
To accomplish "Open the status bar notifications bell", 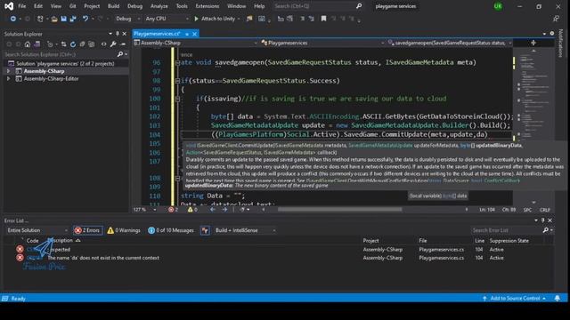I will tap(557, 299).
